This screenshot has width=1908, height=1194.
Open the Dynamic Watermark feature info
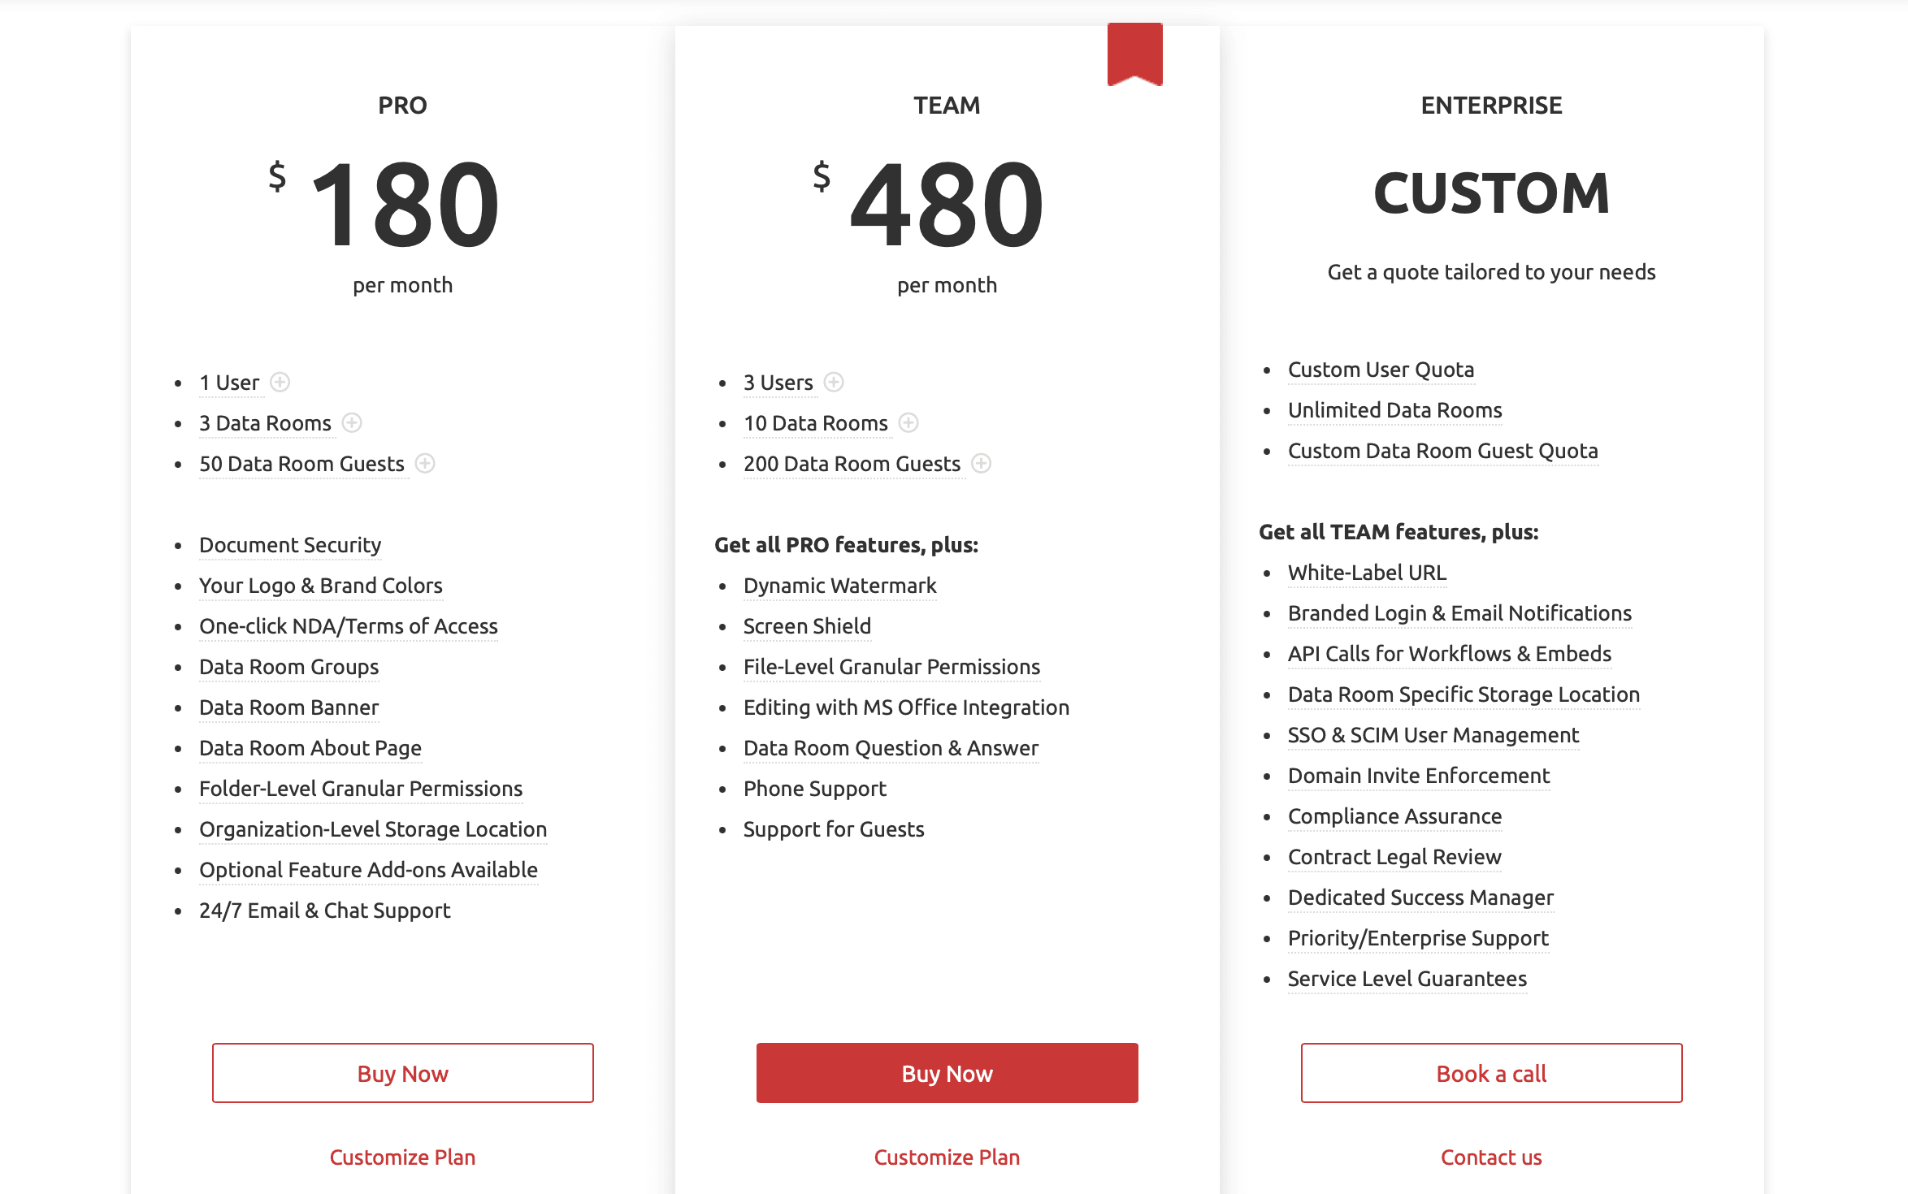coord(839,586)
